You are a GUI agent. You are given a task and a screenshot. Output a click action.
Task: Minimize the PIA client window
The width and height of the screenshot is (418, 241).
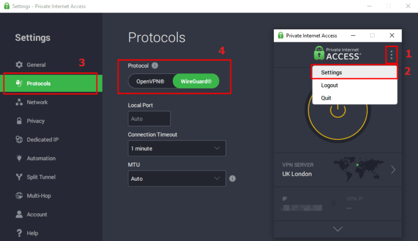(353, 35)
